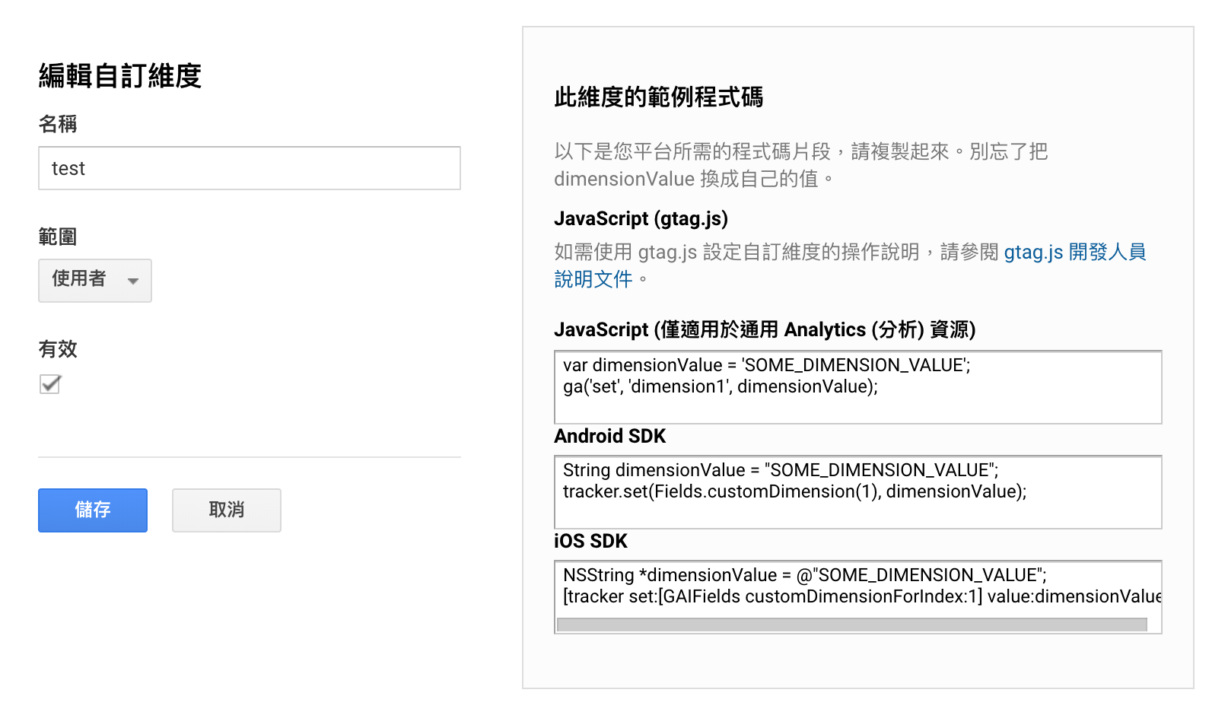
Task: Click the Android SDK section heading
Action: pyautogui.click(x=609, y=437)
